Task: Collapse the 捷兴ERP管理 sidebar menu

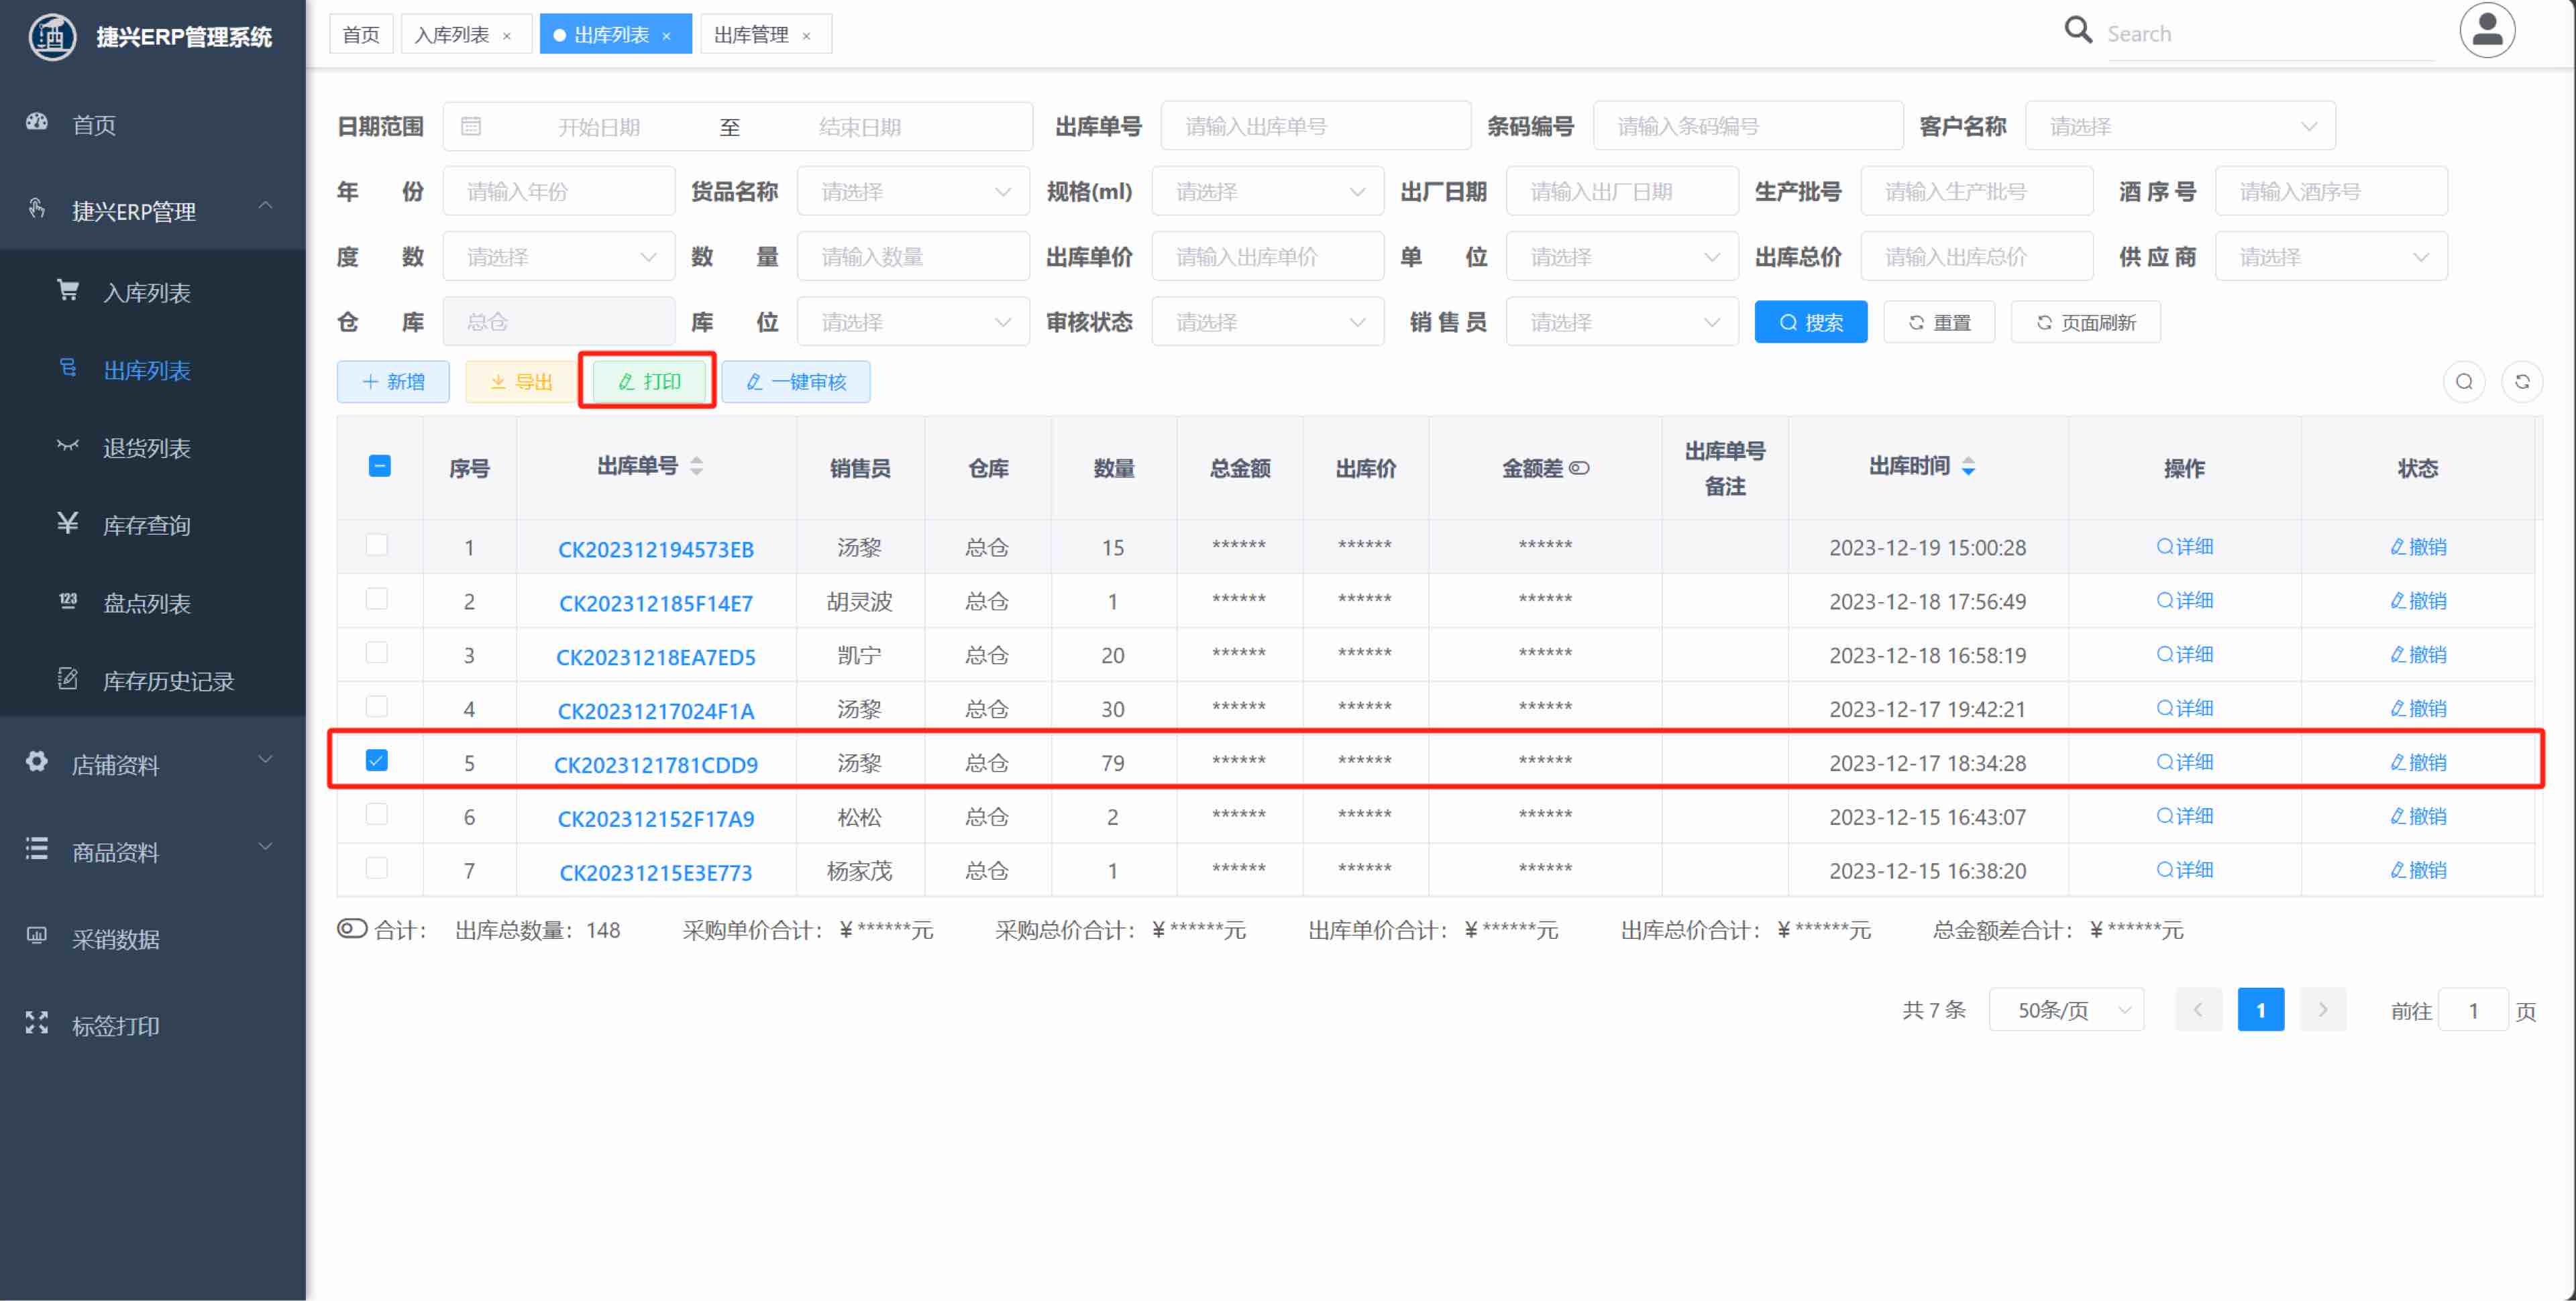Action: pyautogui.click(x=152, y=210)
